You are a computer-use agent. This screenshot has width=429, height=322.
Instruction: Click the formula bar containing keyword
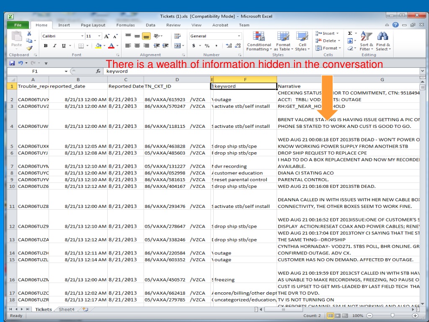[x=261, y=71]
